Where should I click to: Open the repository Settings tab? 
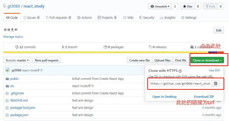click(x=189, y=18)
